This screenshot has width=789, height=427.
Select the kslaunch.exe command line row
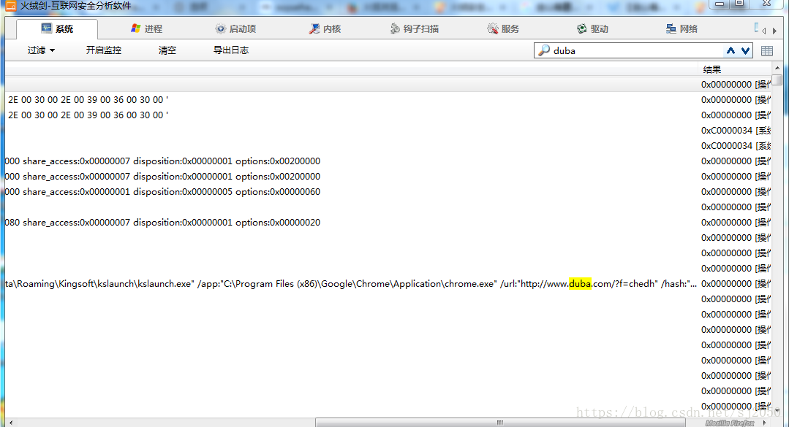coord(388,284)
